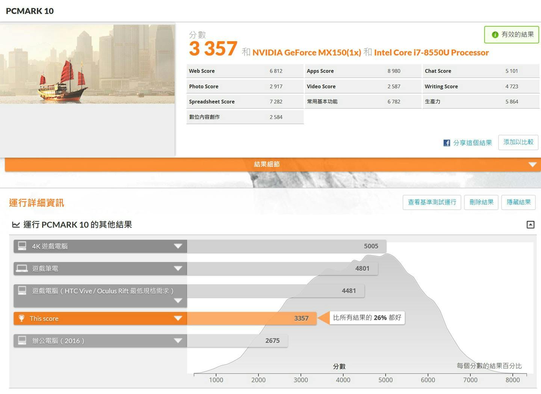The height and width of the screenshot is (394, 541).
Task: Click the 生產力 label
Action: (432, 102)
